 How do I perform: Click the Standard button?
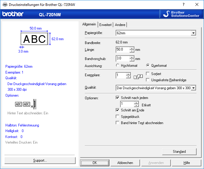(x=179, y=152)
